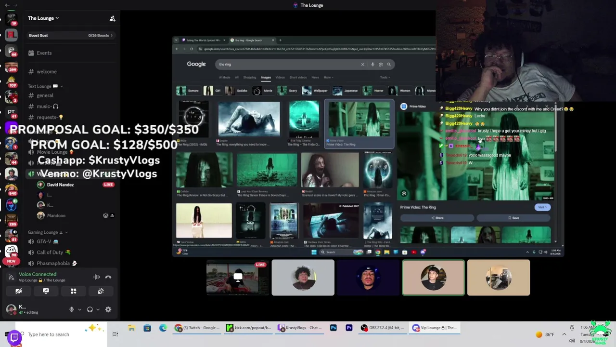Open the activities launcher button

(74, 291)
